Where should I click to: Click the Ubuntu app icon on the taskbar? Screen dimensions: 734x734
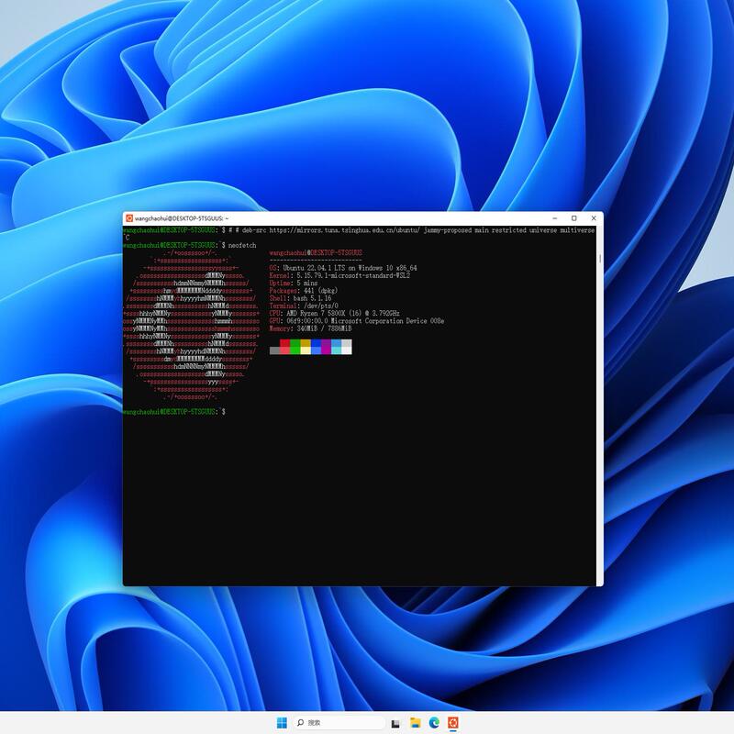[452, 723]
